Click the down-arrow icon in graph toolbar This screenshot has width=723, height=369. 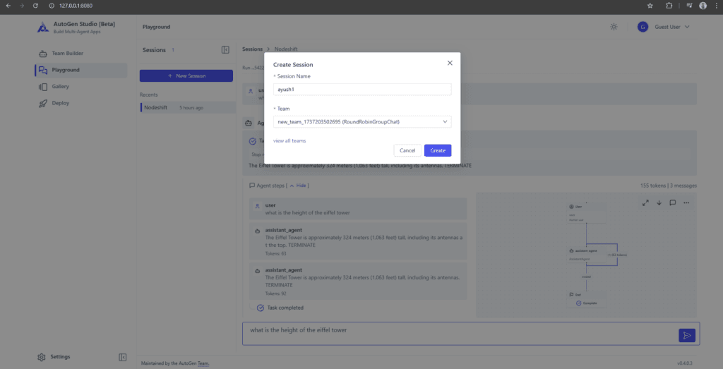(659, 202)
